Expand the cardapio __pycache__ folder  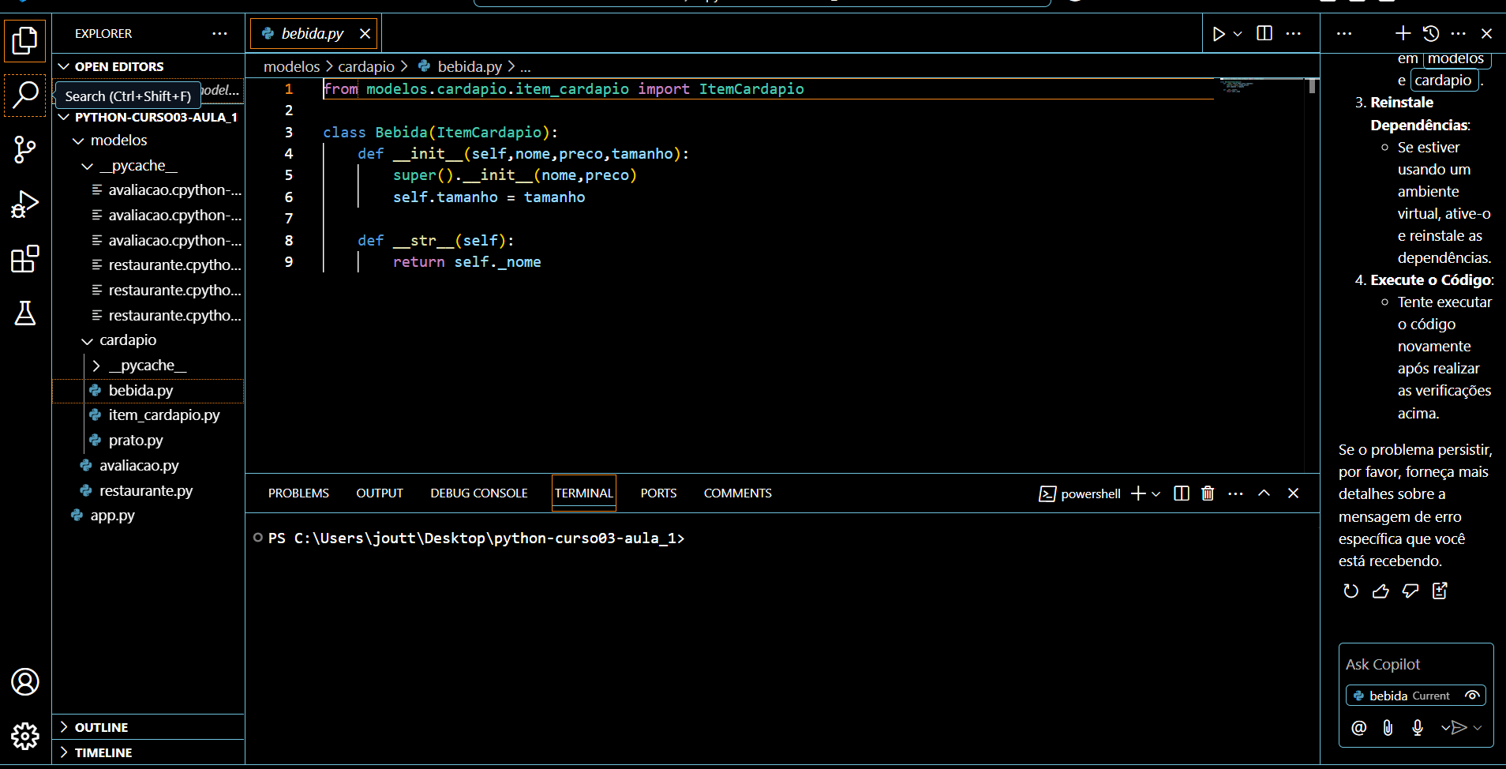pyautogui.click(x=148, y=366)
